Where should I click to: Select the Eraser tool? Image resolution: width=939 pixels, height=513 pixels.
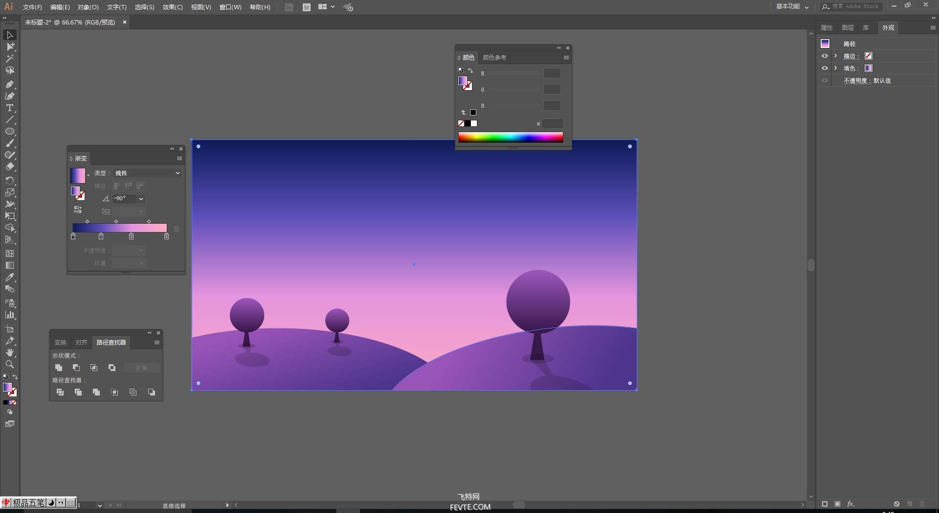(9, 167)
